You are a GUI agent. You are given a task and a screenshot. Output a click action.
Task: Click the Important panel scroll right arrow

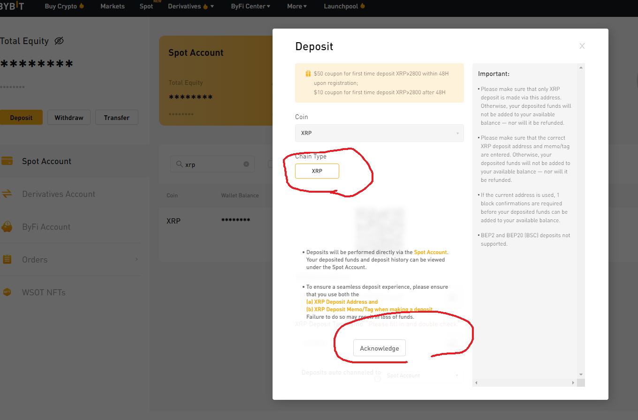tap(573, 383)
